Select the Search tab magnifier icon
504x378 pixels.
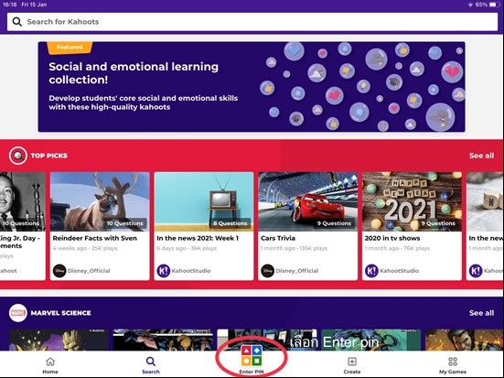(x=151, y=362)
